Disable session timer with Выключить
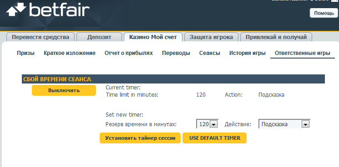The width and height of the screenshot is (339, 167). coord(64,90)
